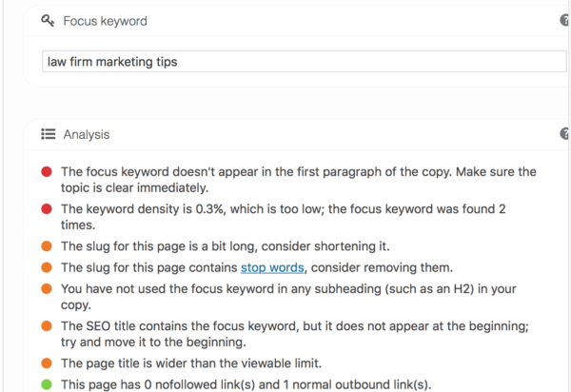Click orange bullet for SEO title warning
Viewport: 571px width, 392px height.
(x=47, y=325)
